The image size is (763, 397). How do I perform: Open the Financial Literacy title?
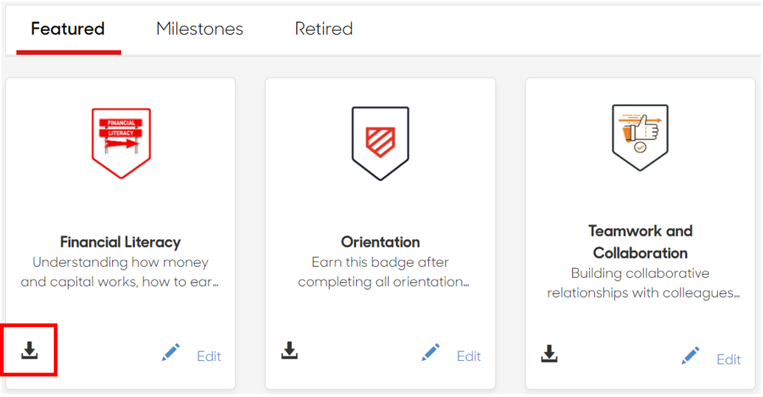(x=120, y=242)
